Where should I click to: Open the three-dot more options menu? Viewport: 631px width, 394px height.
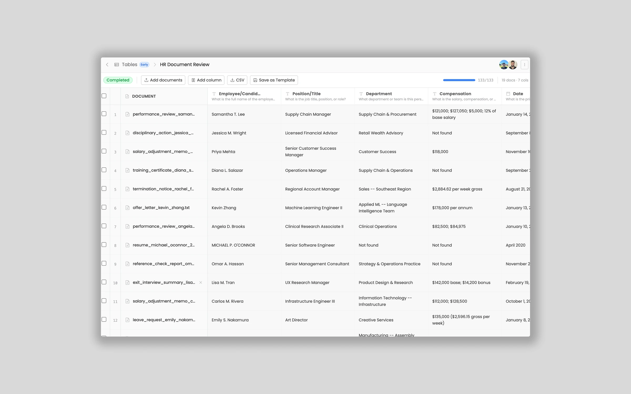(x=524, y=65)
